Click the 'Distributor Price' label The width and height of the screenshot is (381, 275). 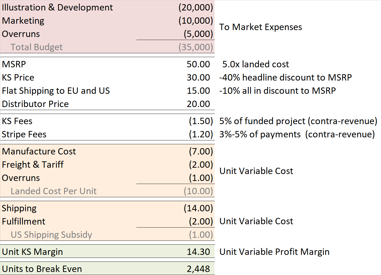click(x=35, y=104)
